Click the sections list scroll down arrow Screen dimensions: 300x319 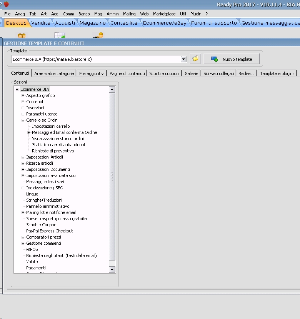tap(112, 270)
